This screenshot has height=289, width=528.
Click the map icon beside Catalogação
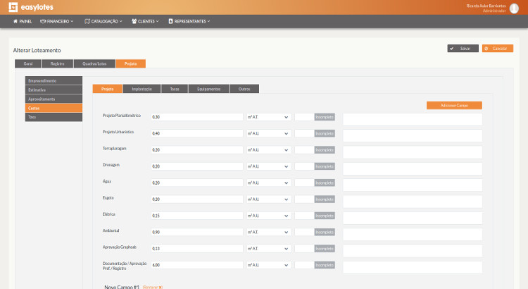[x=87, y=21]
